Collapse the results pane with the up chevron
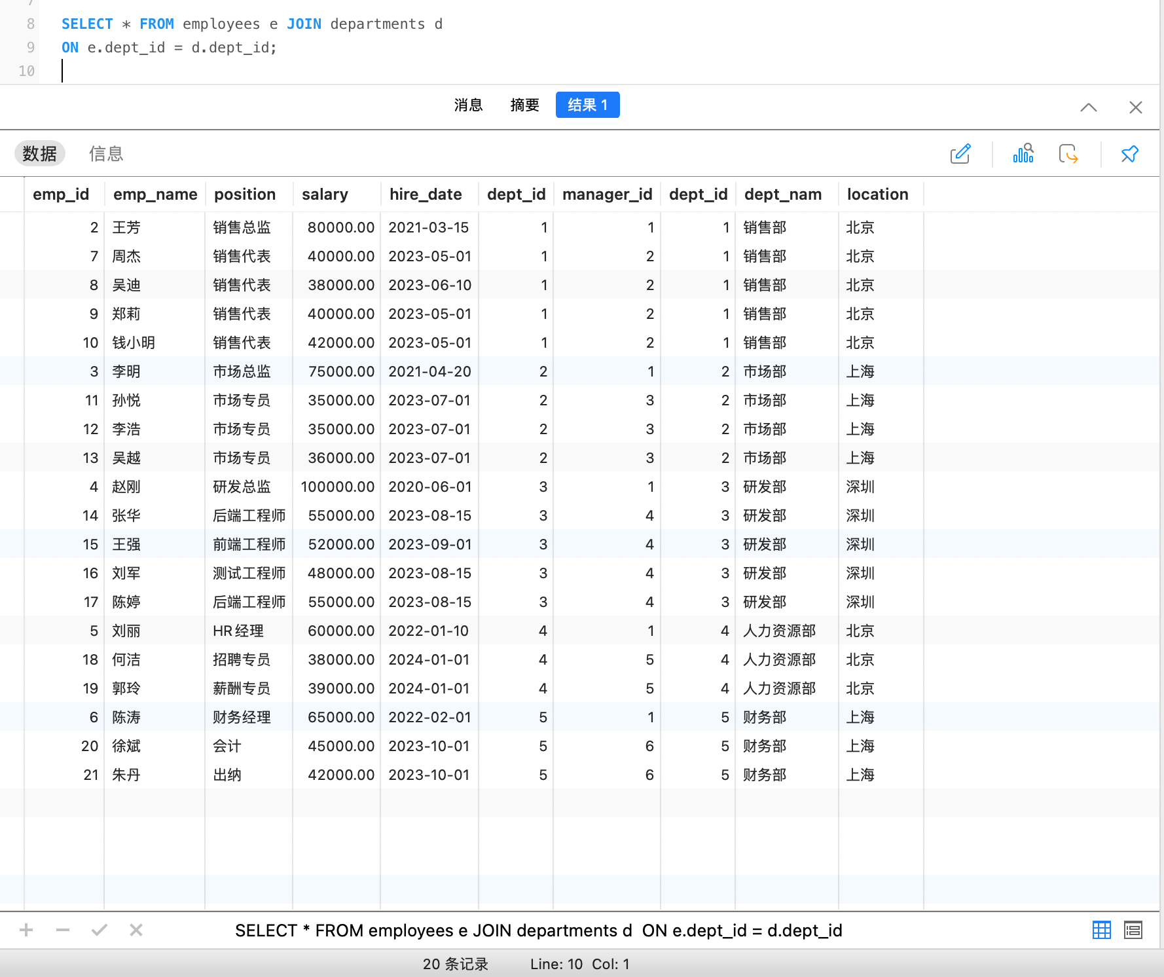 pos(1089,107)
